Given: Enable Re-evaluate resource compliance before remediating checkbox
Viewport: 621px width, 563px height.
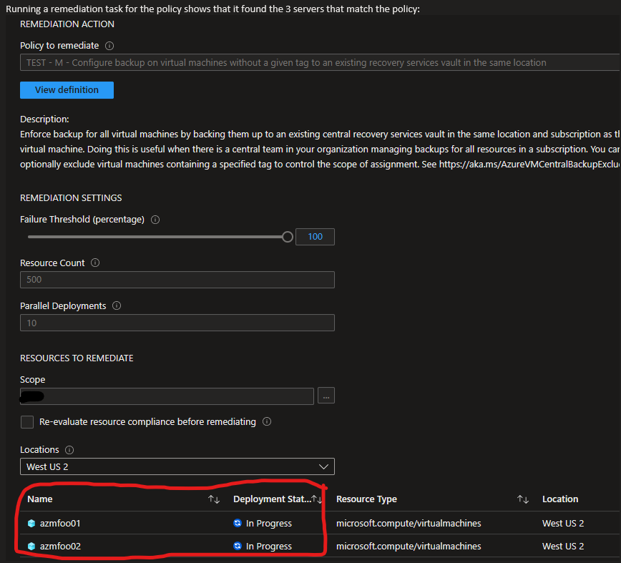Looking at the screenshot, I should [27, 422].
